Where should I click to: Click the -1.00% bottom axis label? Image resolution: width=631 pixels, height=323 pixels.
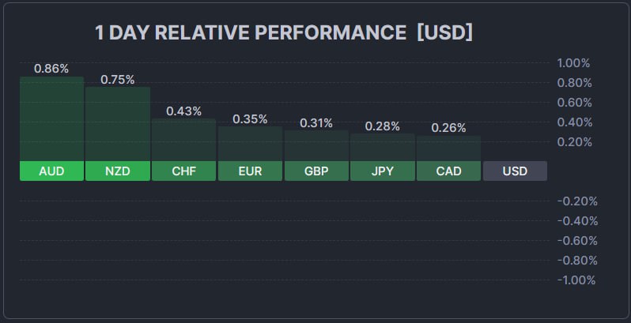[x=576, y=280]
